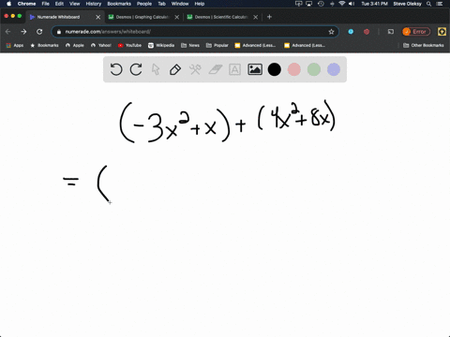Open the History menu

94,4
